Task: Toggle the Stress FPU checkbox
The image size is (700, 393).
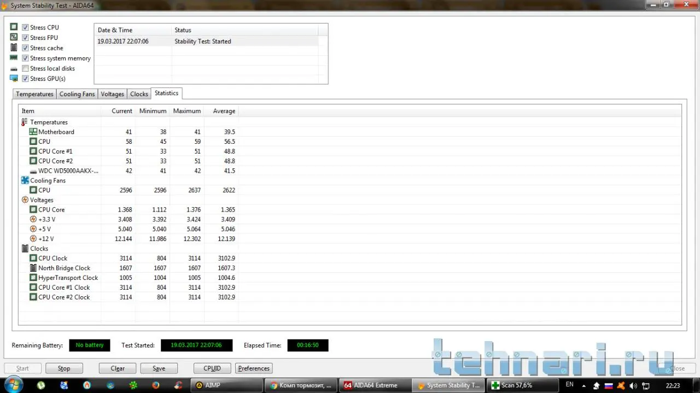Action: [25, 38]
